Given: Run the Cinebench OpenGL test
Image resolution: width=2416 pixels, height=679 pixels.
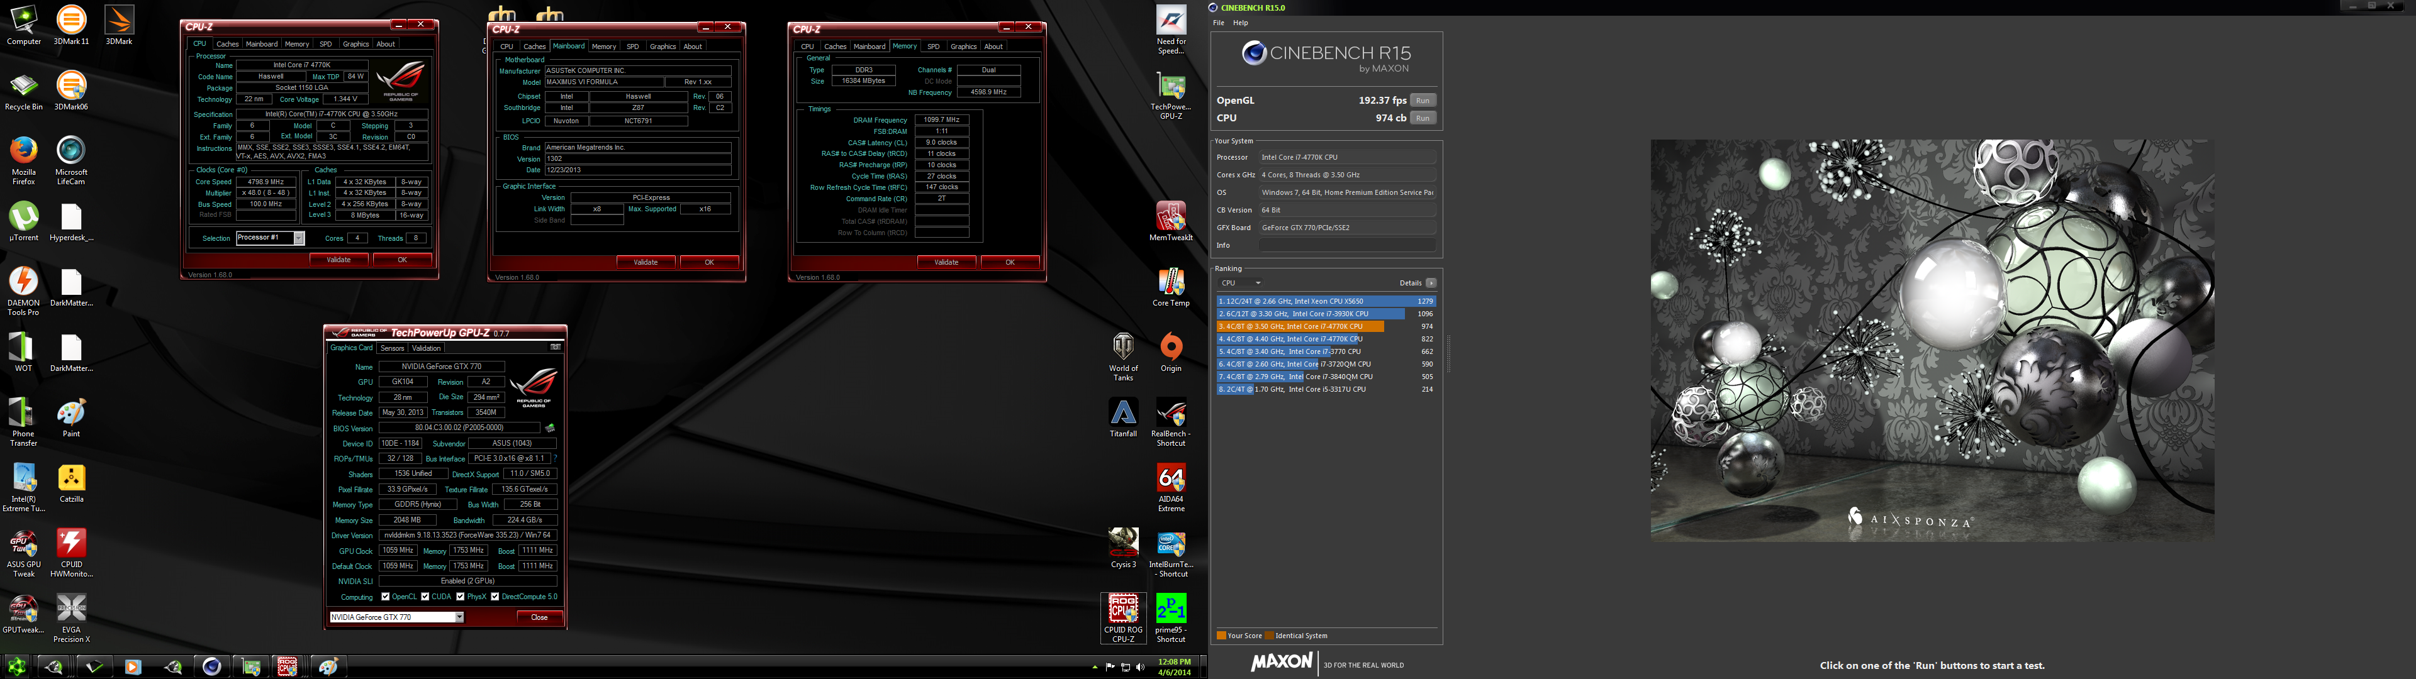Looking at the screenshot, I should click(1423, 101).
